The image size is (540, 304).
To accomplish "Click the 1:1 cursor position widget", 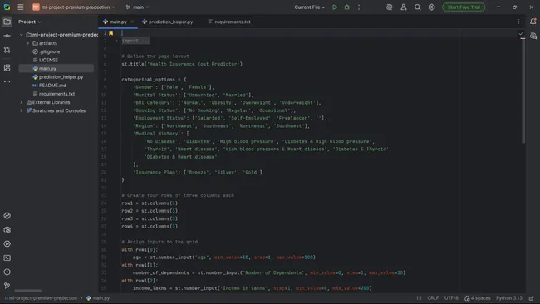I will click(x=419, y=298).
